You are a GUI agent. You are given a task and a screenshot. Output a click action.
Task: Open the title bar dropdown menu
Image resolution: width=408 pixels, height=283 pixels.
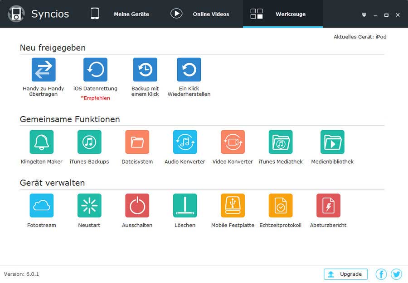point(364,15)
